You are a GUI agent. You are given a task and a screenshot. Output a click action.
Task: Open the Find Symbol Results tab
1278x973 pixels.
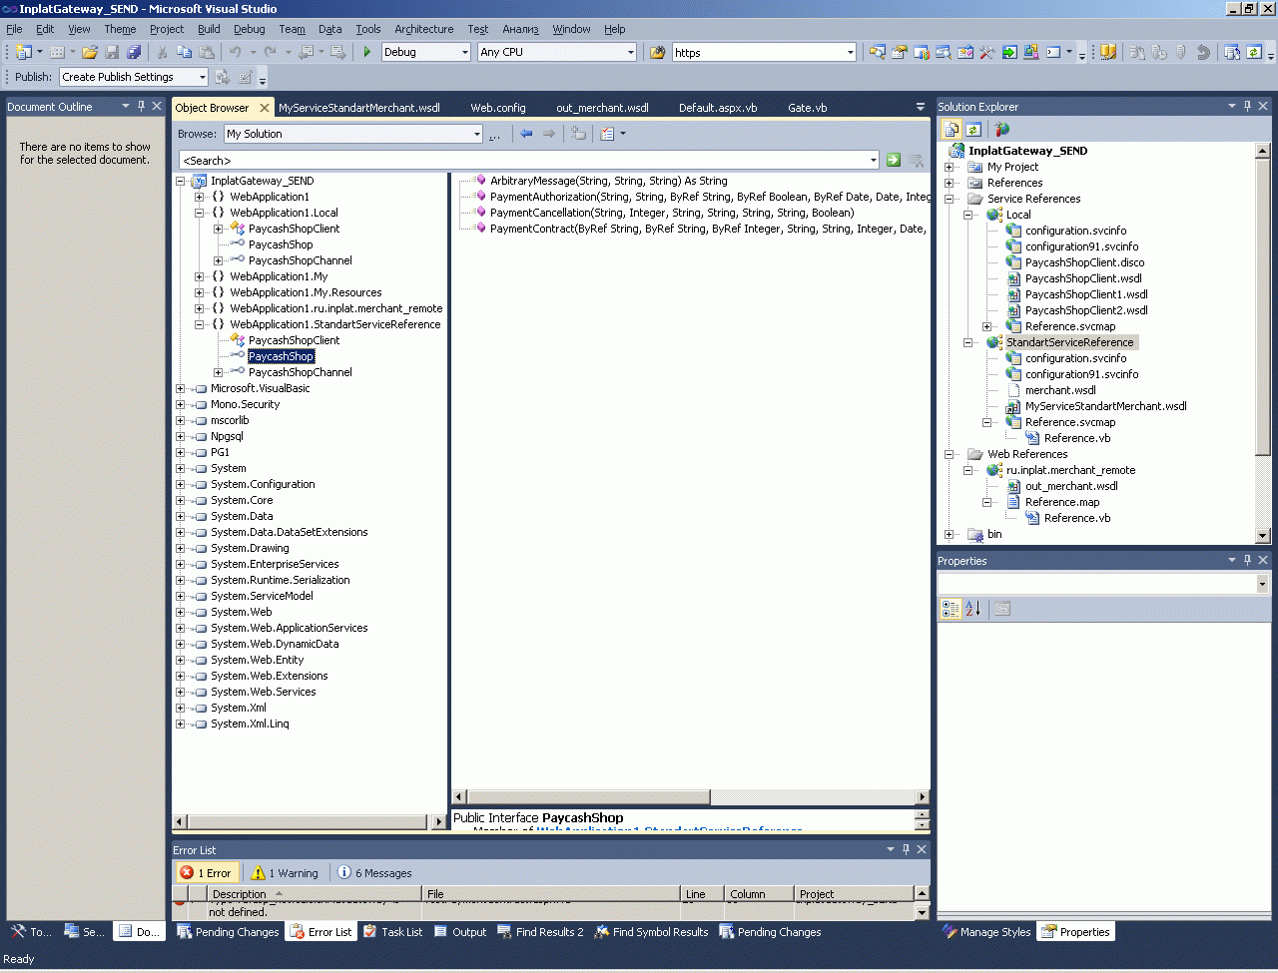[x=651, y=932]
